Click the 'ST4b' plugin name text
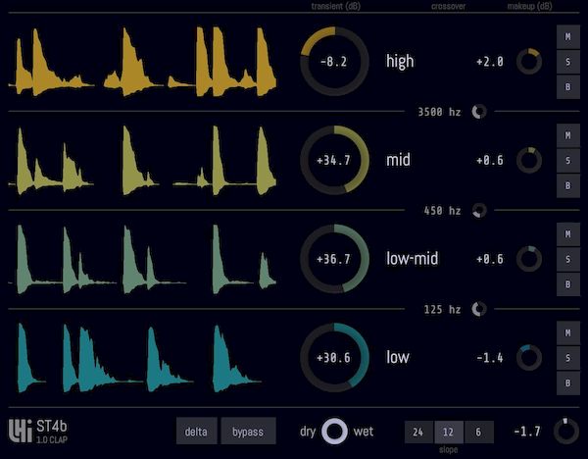588x459 pixels. tap(52, 426)
